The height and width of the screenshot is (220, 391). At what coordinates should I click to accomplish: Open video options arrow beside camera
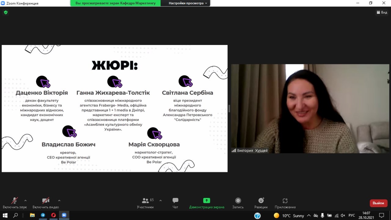pos(59,201)
